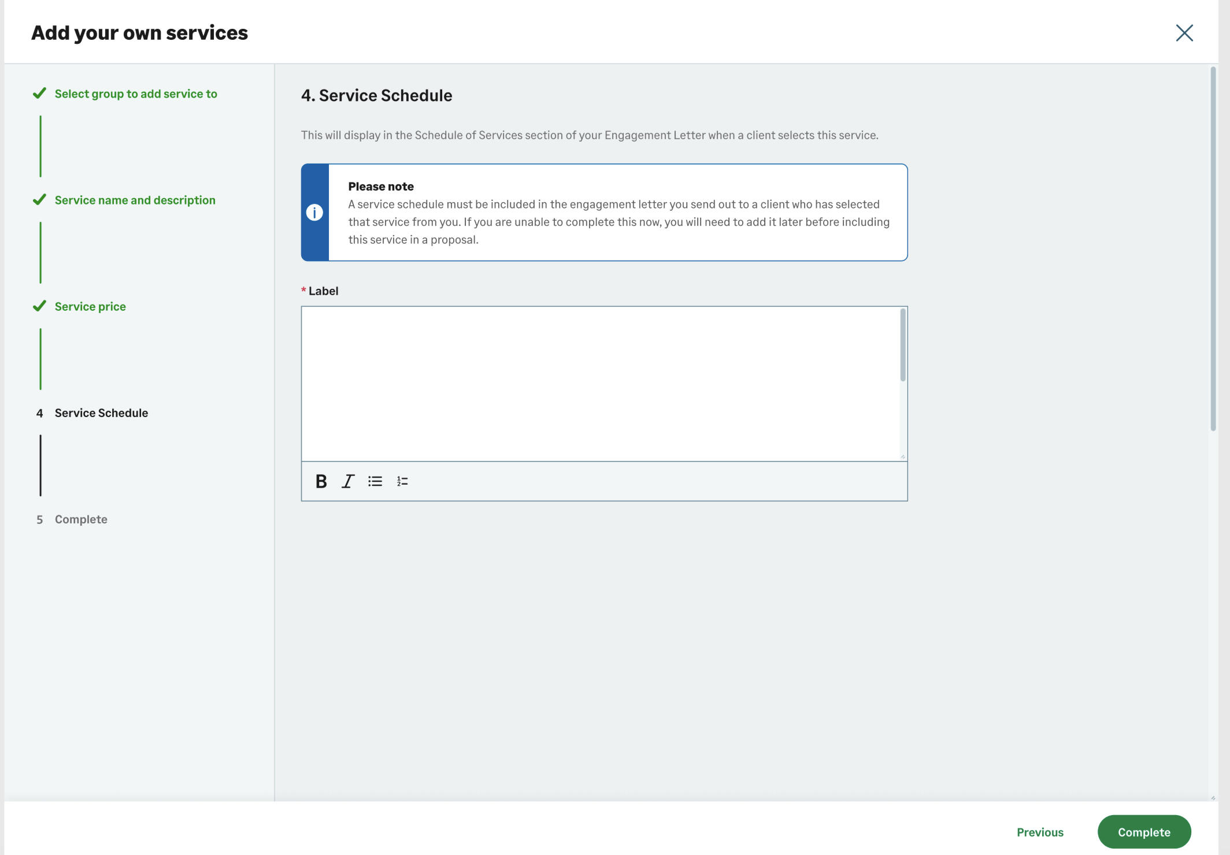This screenshot has height=855, width=1230.
Task: Click the Label editor's scrollbar
Action: [903, 345]
